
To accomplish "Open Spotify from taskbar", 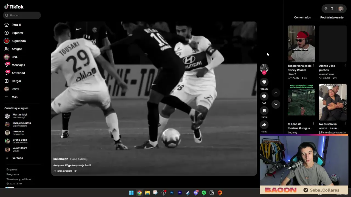I will pos(204,193).
